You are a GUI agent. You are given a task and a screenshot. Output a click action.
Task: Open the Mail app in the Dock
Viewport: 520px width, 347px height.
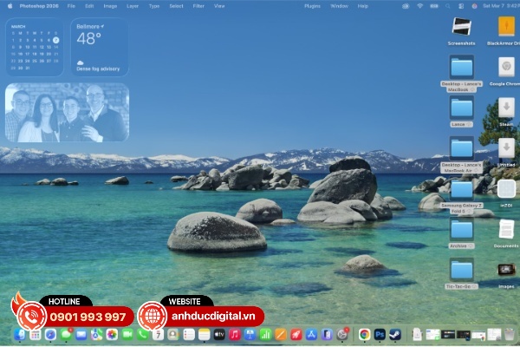pos(81,335)
